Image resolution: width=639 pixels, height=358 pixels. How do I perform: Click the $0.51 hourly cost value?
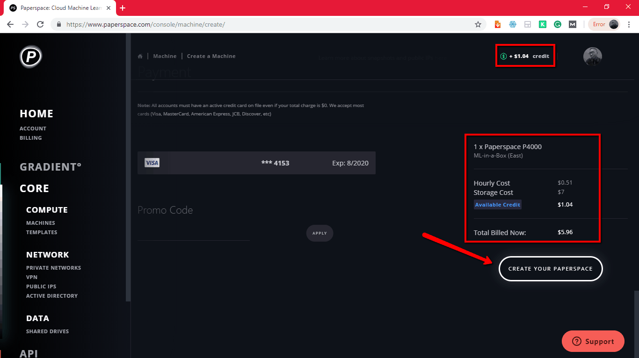click(x=565, y=183)
